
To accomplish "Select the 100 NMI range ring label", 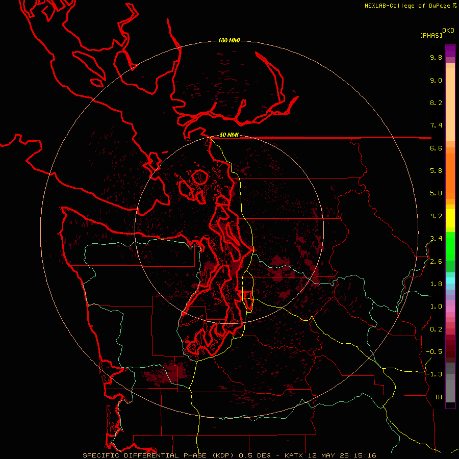I will 229,40.
